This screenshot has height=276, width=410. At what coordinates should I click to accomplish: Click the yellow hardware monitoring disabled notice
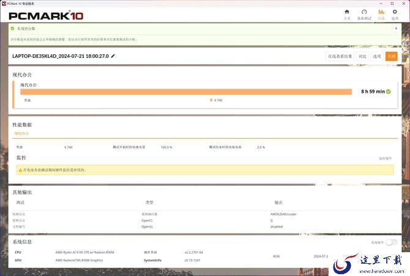click(205, 170)
